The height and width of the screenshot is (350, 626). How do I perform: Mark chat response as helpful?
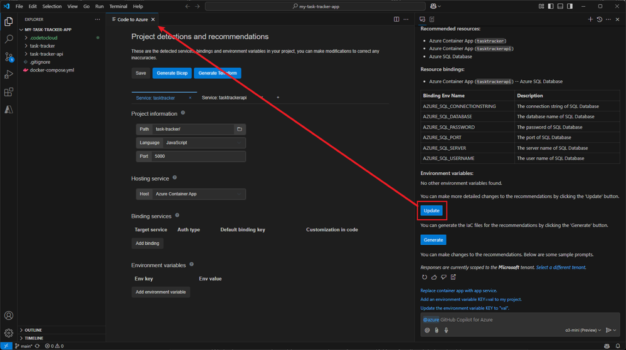[x=434, y=277]
